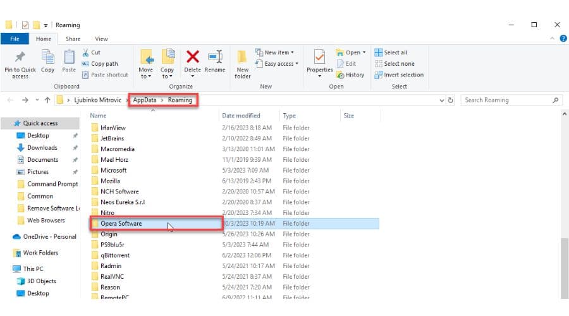The image size is (569, 316).
Task: Select the JetBrains folder
Action: click(112, 138)
